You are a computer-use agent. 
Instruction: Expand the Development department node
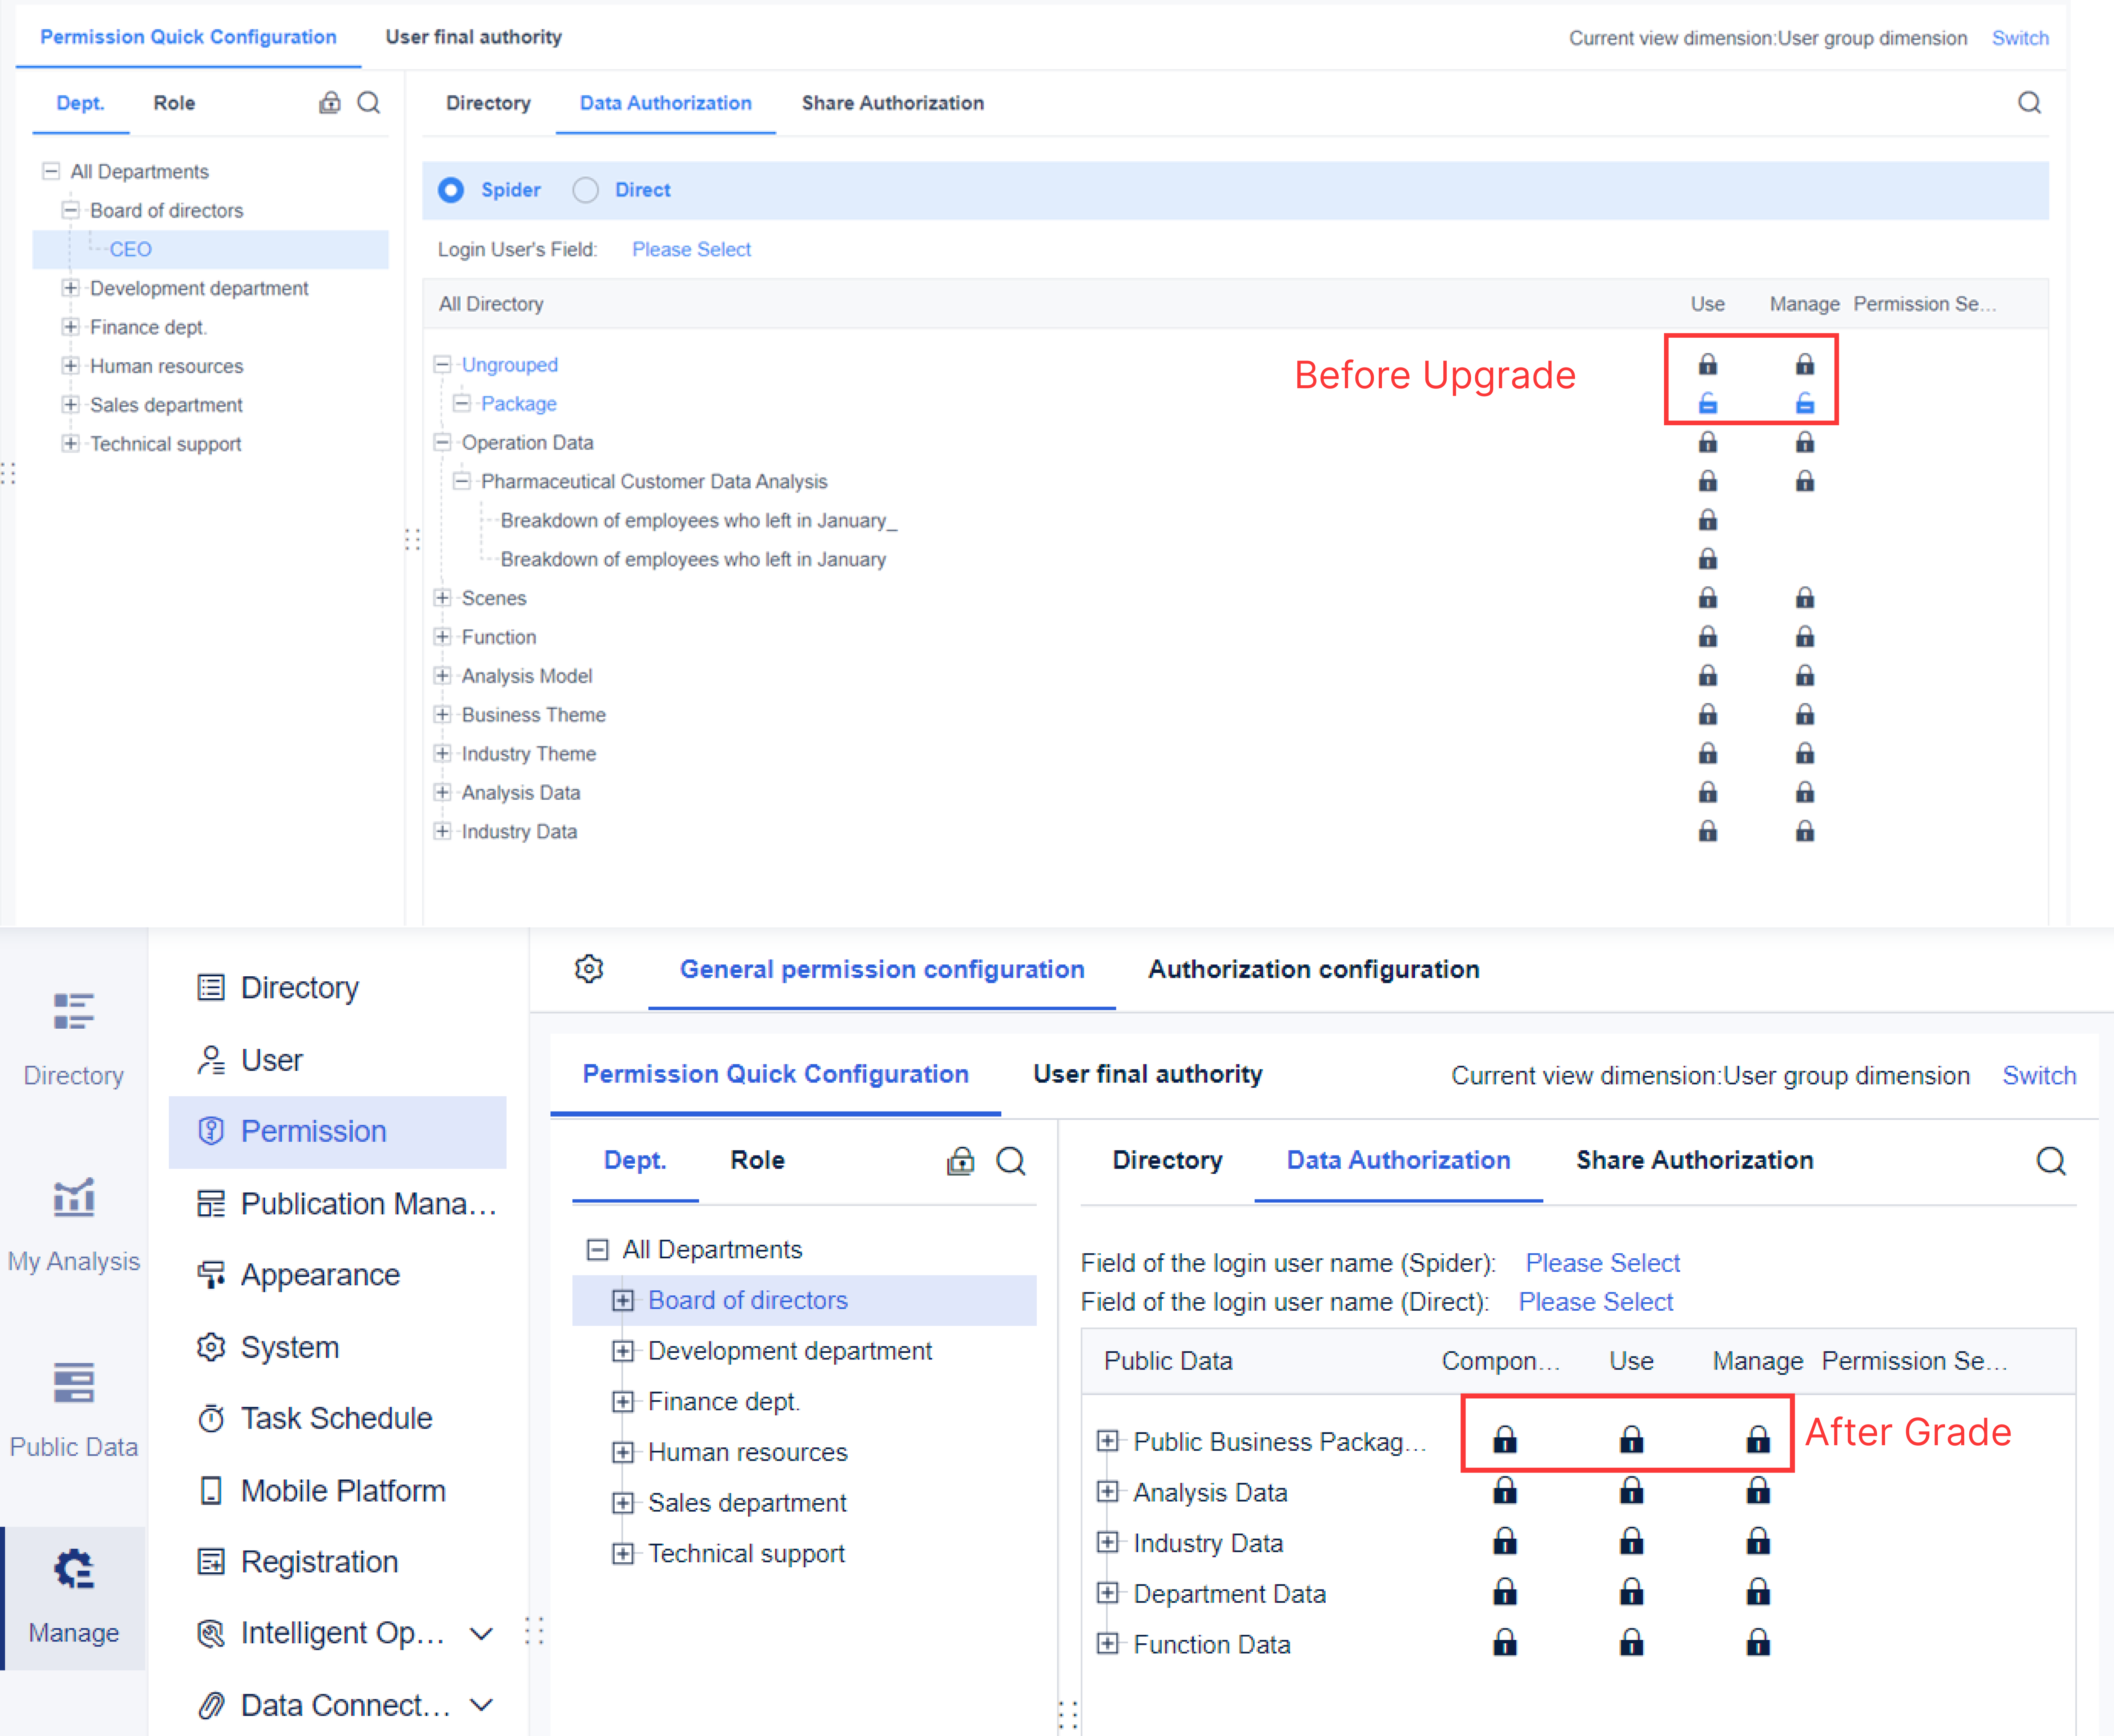point(71,288)
